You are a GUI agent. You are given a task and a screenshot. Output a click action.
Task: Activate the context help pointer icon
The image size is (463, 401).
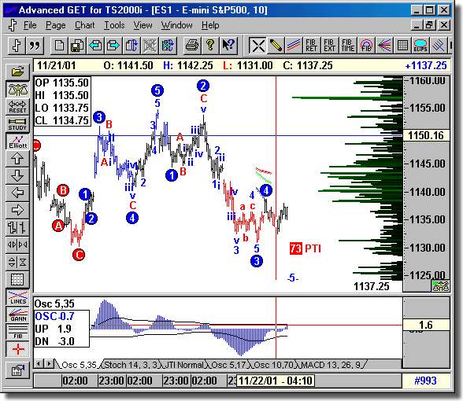pyautogui.click(x=228, y=46)
